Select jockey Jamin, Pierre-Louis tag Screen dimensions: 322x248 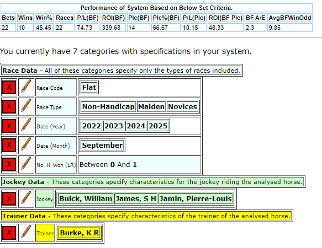[196, 199]
